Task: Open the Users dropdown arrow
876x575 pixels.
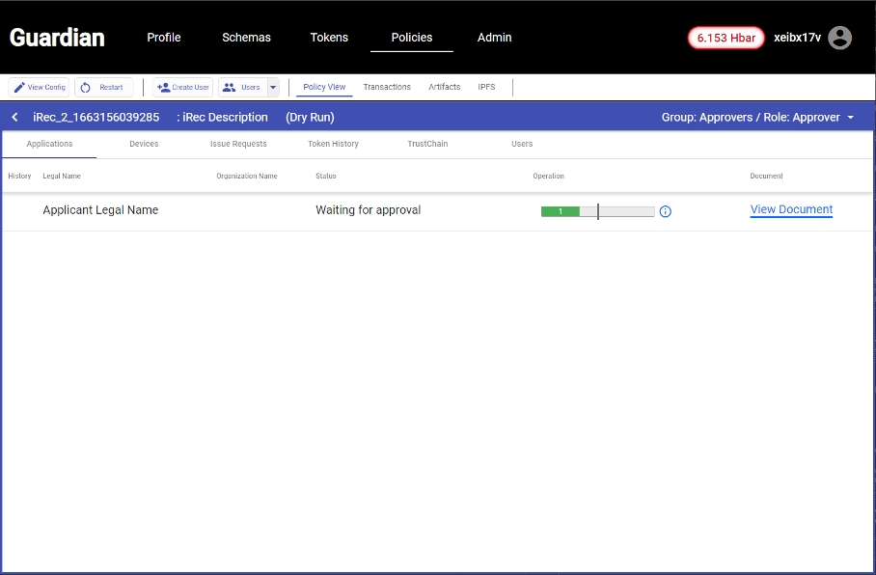Action: click(x=273, y=88)
